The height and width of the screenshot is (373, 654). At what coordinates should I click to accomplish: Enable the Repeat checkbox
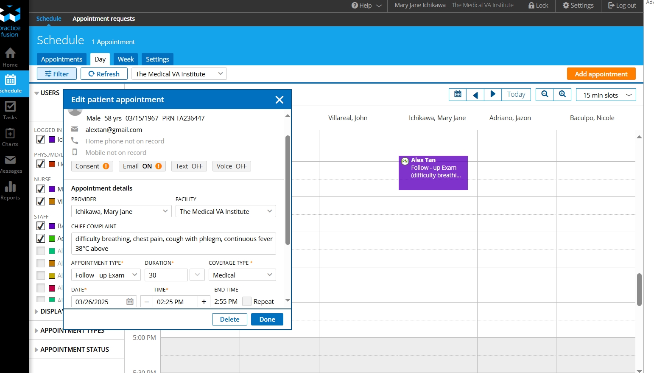[x=247, y=301]
